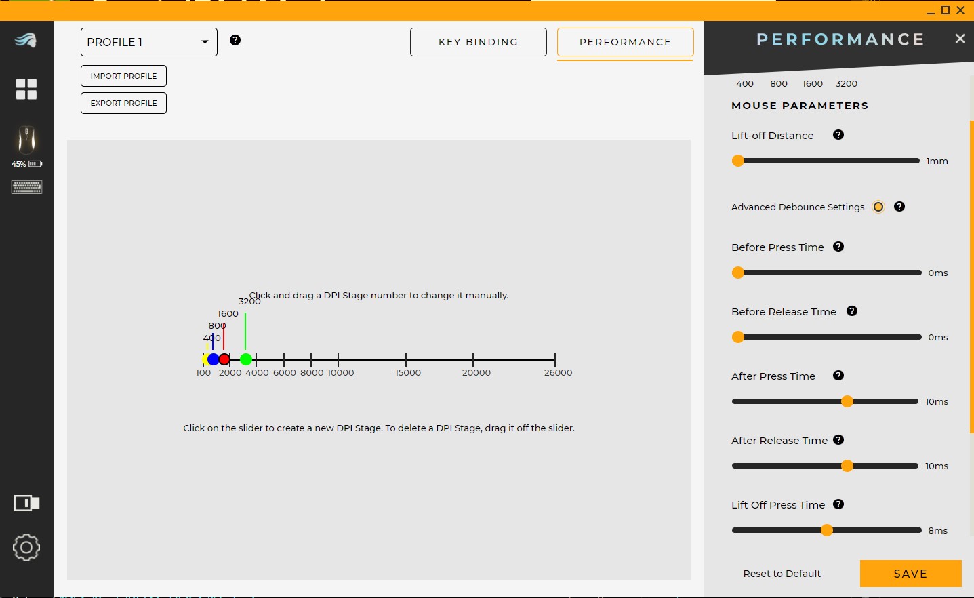This screenshot has height=598, width=974.
Task: Click the After Press Time slider handle
Action: pyautogui.click(x=847, y=401)
